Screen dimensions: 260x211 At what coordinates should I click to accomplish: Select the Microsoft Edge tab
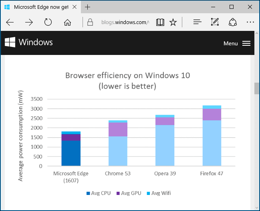click(36, 7)
